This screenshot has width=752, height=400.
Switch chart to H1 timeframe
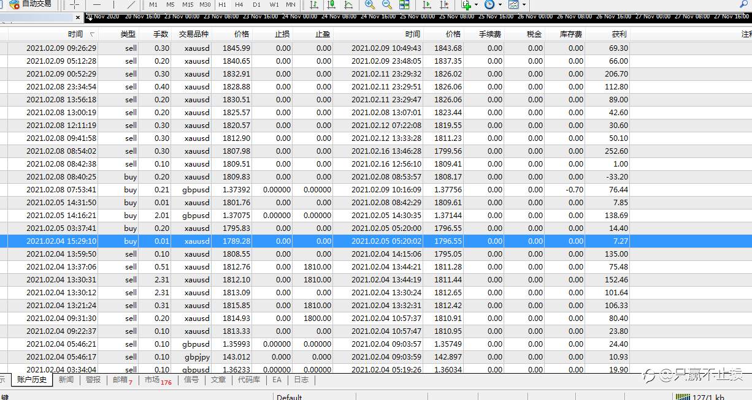222,5
